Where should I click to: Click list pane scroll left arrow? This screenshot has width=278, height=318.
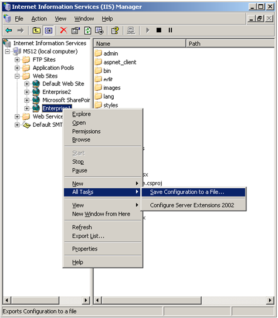(x=98, y=300)
